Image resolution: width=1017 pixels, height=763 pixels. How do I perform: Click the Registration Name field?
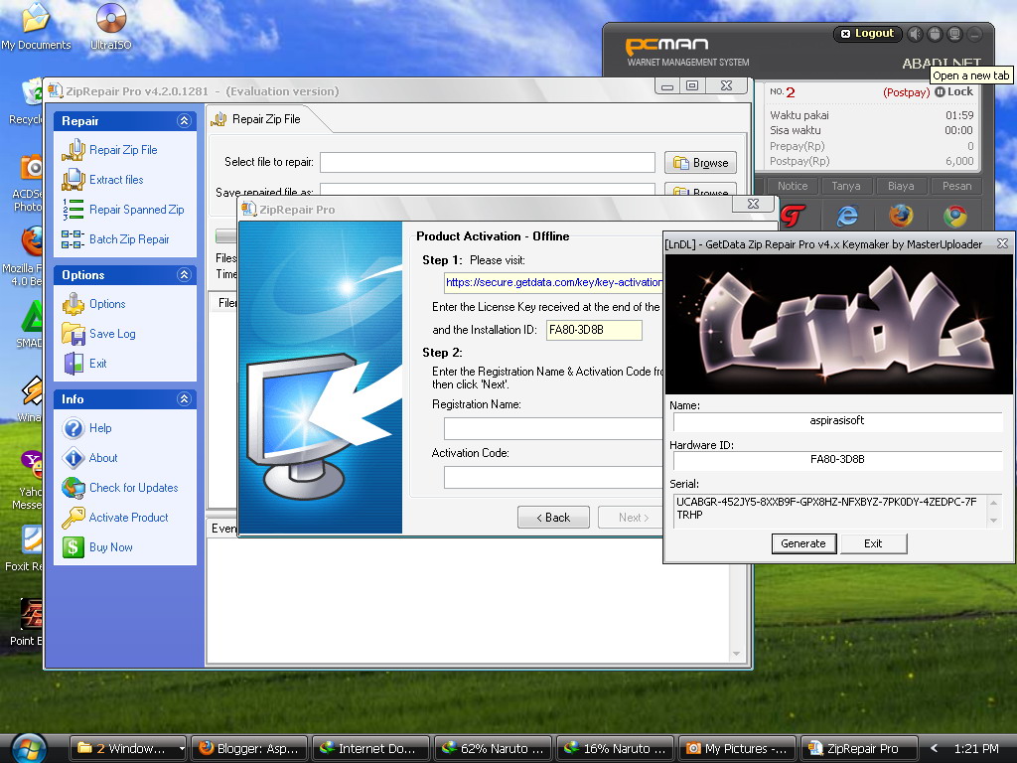(x=553, y=428)
